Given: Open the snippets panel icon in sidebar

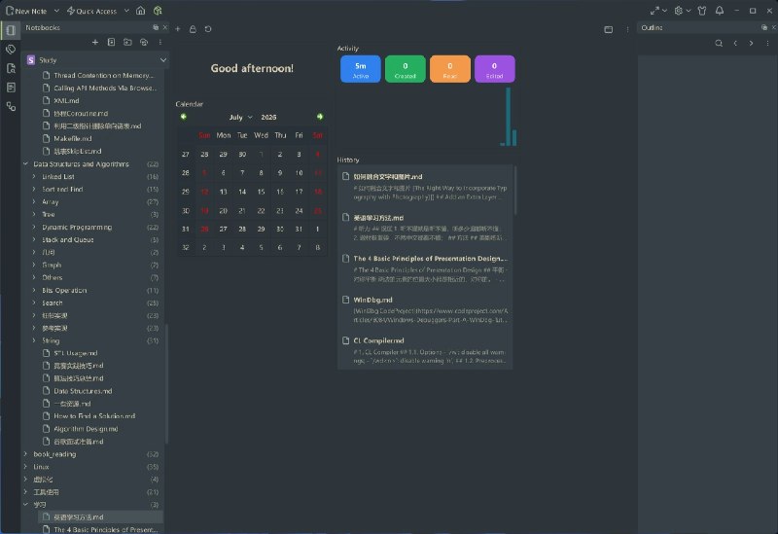Looking at the screenshot, I should coord(11,88).
